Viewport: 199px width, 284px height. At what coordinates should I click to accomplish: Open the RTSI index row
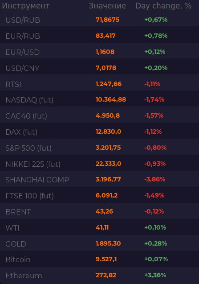tap(100, 84)
